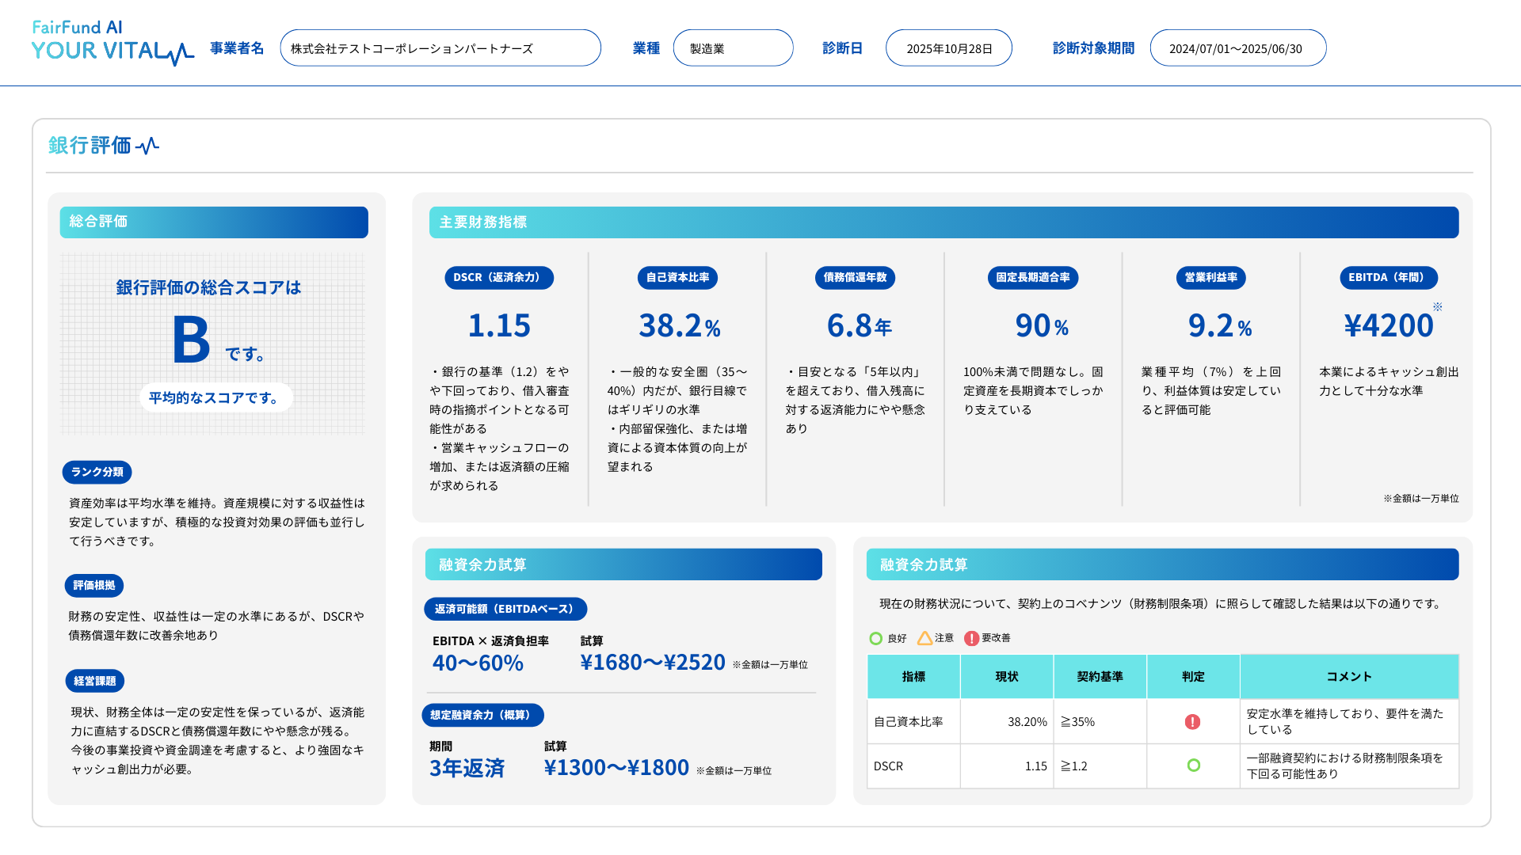Screen dimensions: 1521x855
Task: Click the 事業者名 company name field
Action: [x=440, y=47]
